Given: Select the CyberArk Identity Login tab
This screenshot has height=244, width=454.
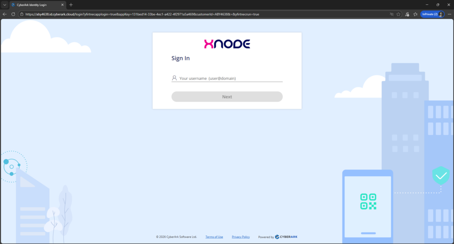Looking at the screenshot, I should coord(35,4).
